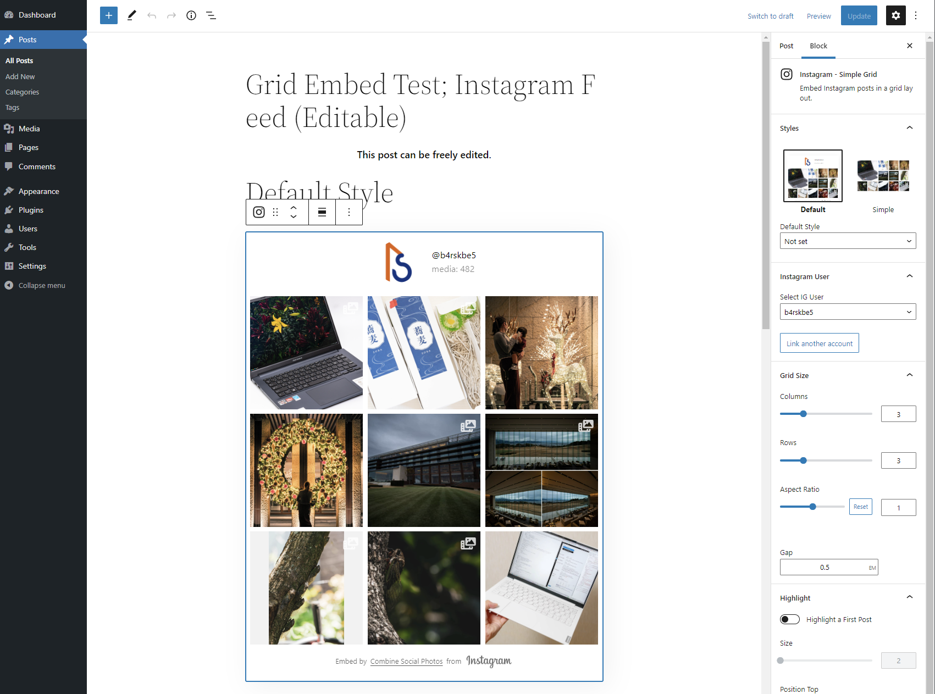Viewport: 935px width, 694px height.
Task: Open the Select IG User dropdown
Action: click(x=848, y=312)
